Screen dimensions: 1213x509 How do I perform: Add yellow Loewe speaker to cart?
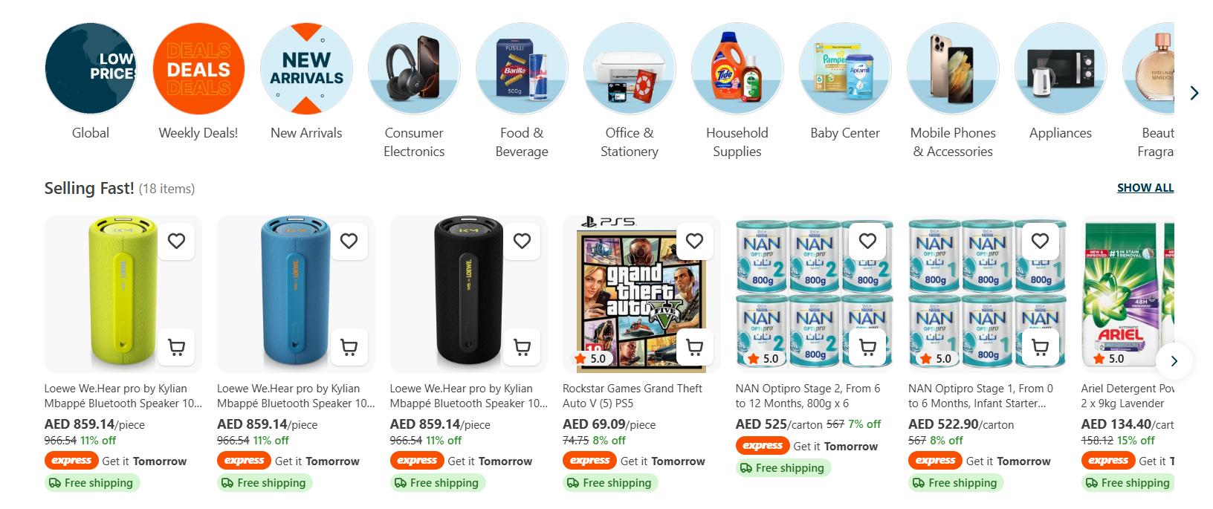(177, 347)
